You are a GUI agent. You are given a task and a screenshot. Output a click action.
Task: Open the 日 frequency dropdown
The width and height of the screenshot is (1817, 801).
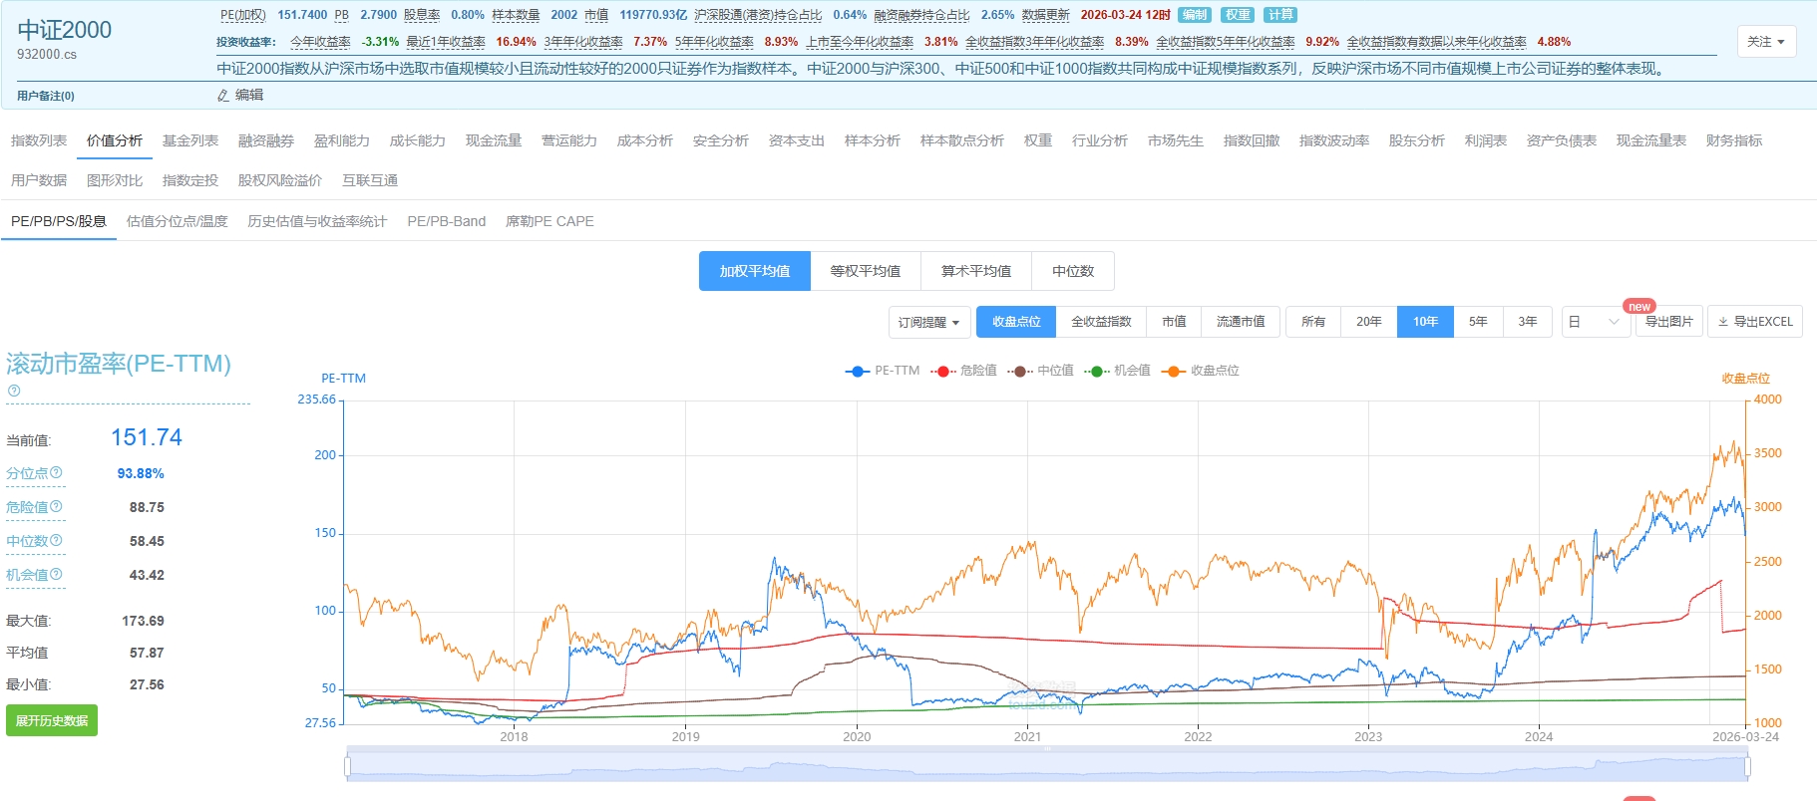pos(1595,322)
